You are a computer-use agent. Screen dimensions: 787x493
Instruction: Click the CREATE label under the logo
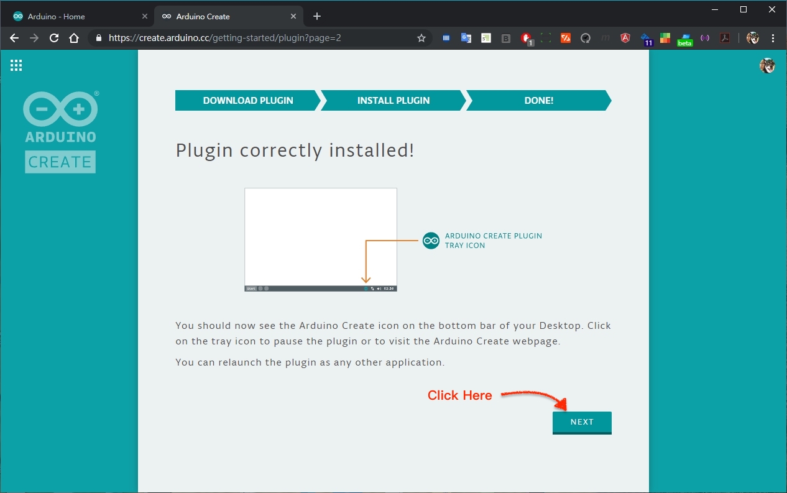(60, 162)
